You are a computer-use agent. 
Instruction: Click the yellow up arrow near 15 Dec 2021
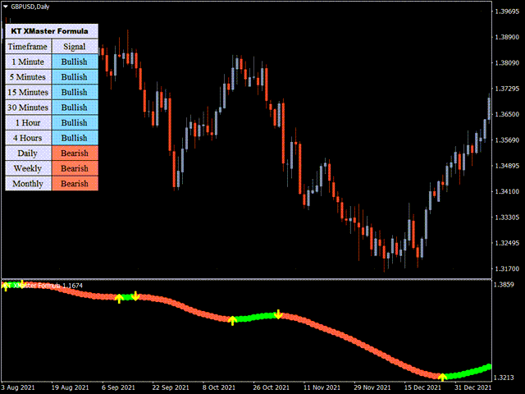[x=442, y=377]
